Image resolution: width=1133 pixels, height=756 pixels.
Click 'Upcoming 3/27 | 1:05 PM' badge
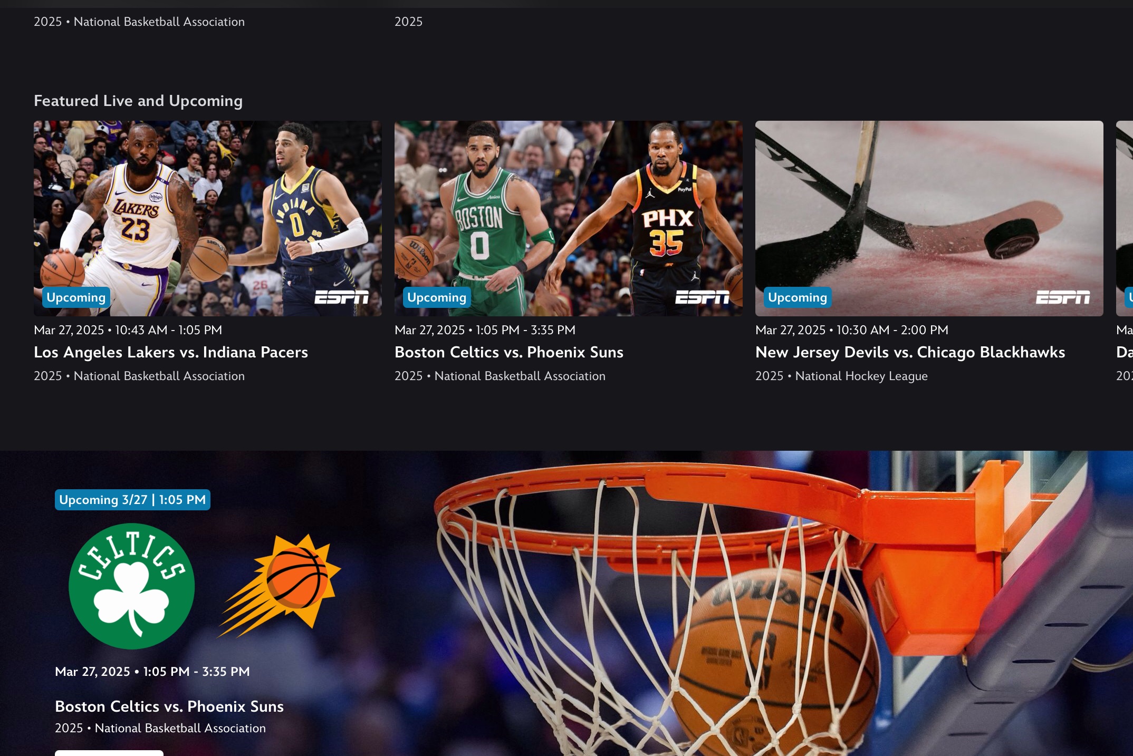pos(132,500)
